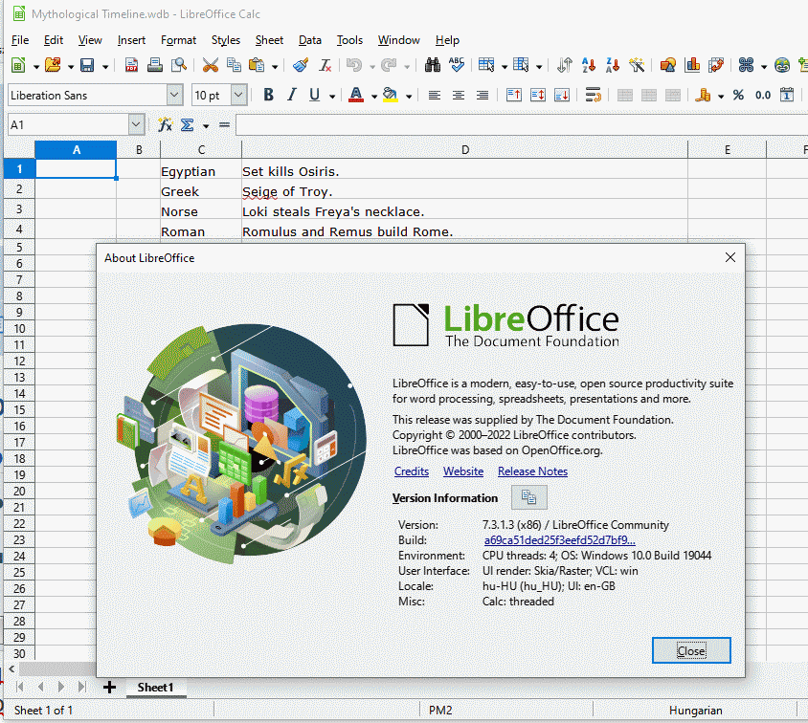Open Find & Replace binoculars icon
The width and height of the screenshot is (808, 723).
433,65
